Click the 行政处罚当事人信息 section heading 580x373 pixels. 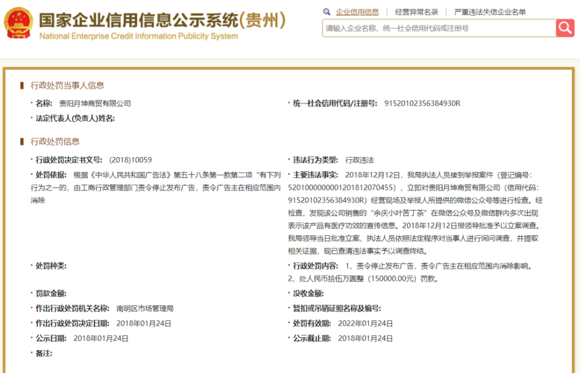(67, 86)
